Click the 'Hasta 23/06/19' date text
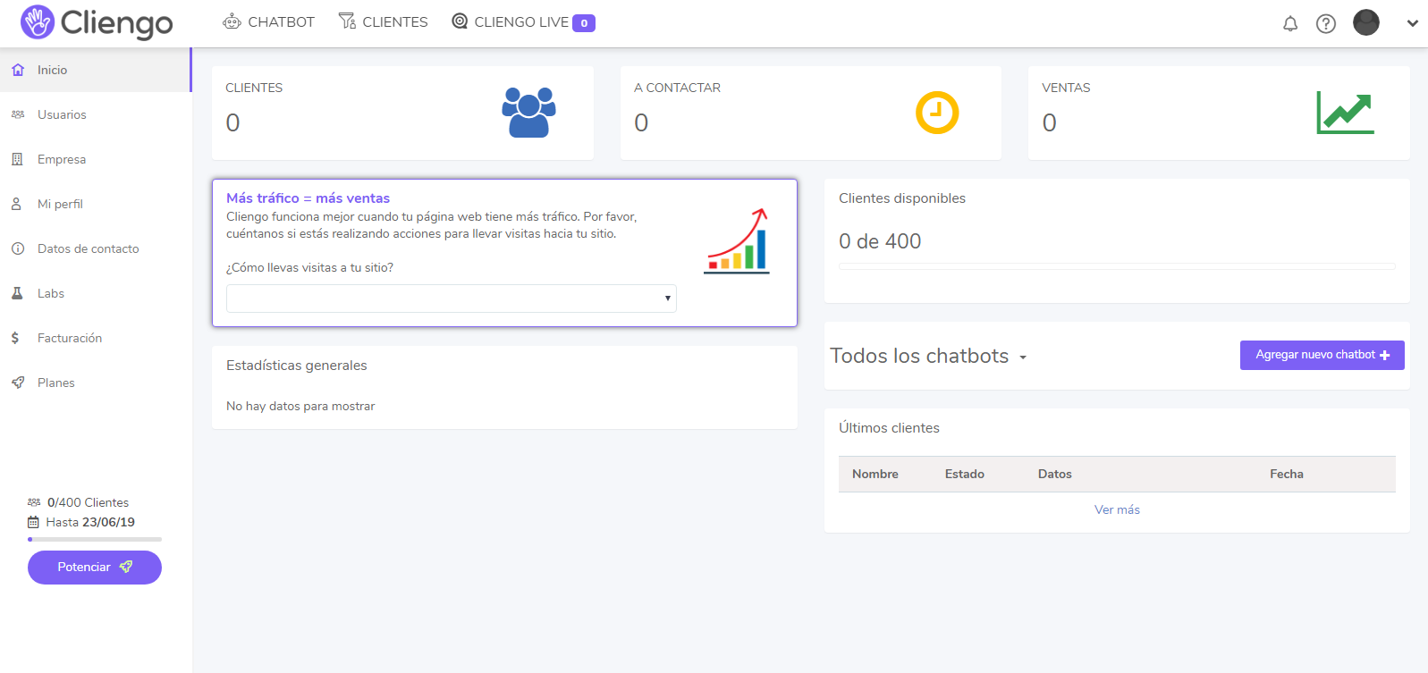 [90, 522]
